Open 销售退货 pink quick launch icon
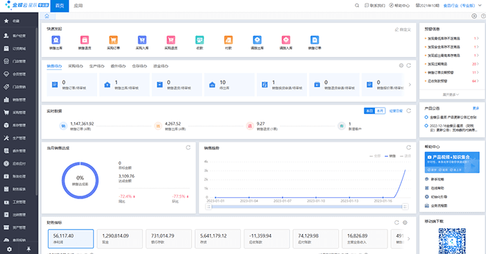The width and height of the screenshot is (486, 254). coord(84,40)
